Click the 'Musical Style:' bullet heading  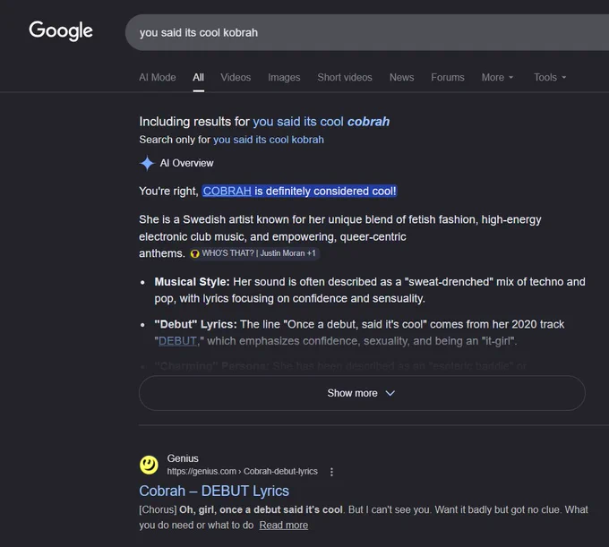click(x=192, y=281)
